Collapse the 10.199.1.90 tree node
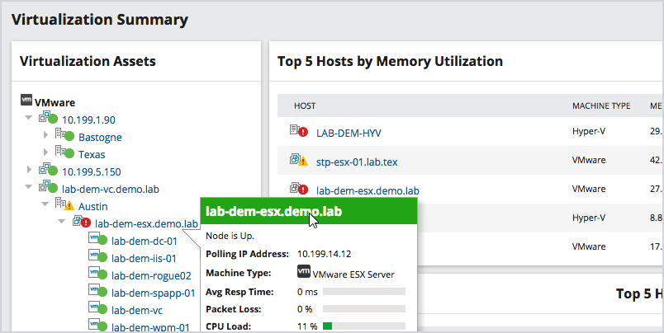Image resolution: width=664 pixels, height=333 pixels. 29,118
